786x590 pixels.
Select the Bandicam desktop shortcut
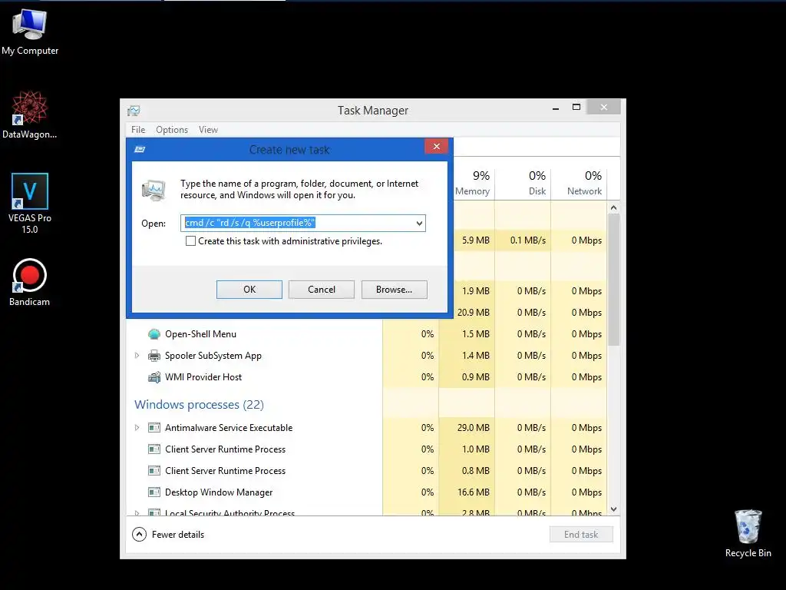(x=30, y=282)
